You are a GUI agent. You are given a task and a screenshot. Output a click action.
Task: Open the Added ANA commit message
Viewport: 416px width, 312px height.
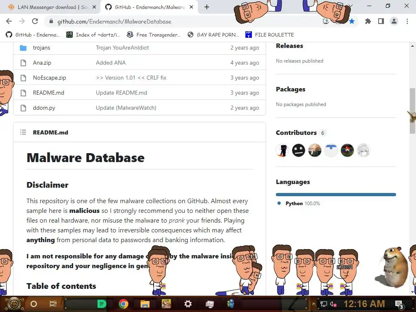coord(110,63)
